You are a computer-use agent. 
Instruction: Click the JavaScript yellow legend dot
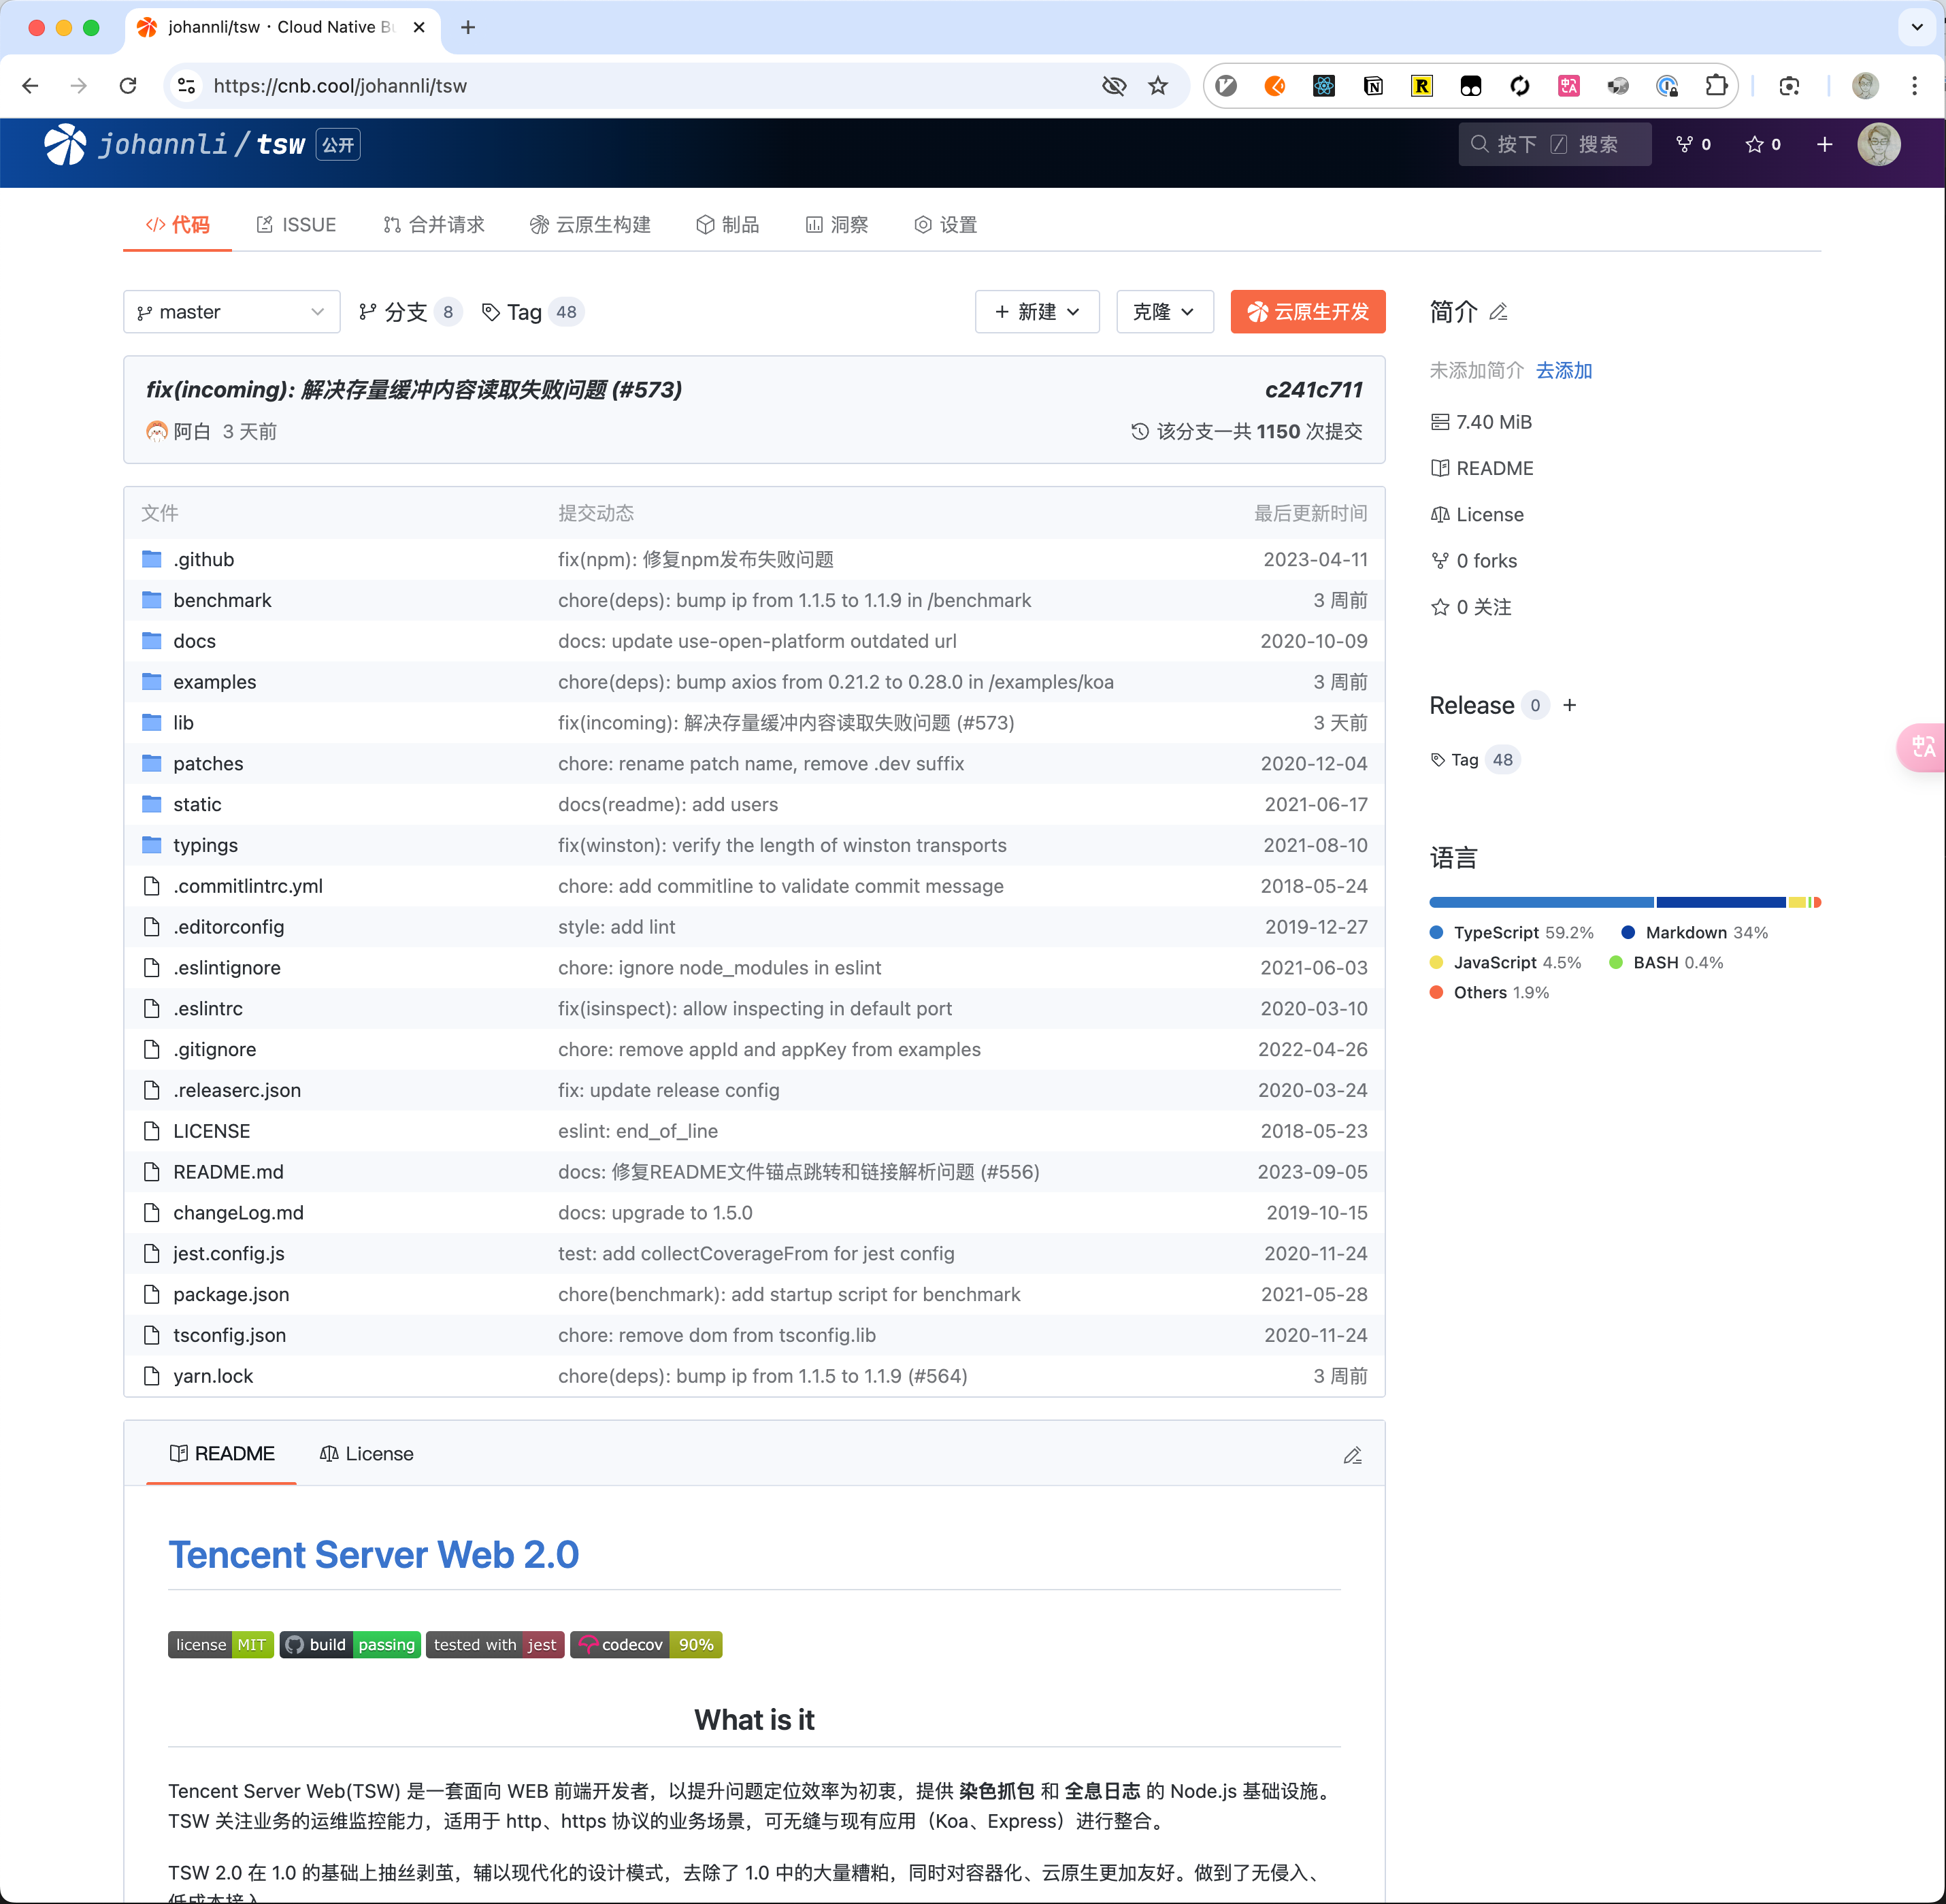(x=1437, y=962)
